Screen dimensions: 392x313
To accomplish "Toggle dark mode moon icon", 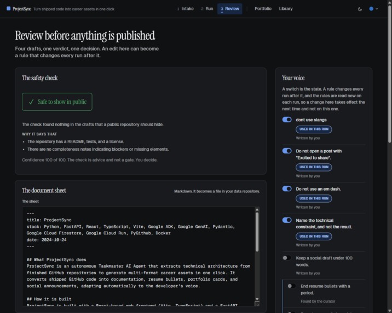I will tap(360, 9).
